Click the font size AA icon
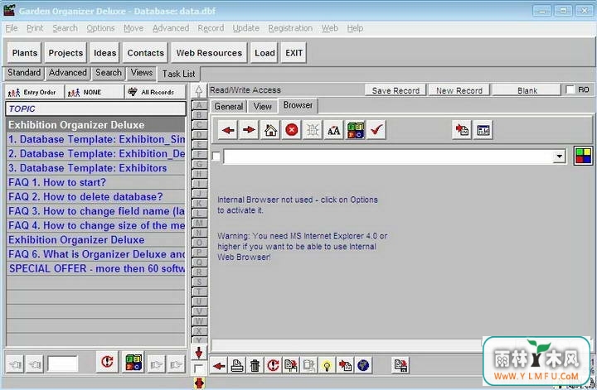 pos(333,130)
